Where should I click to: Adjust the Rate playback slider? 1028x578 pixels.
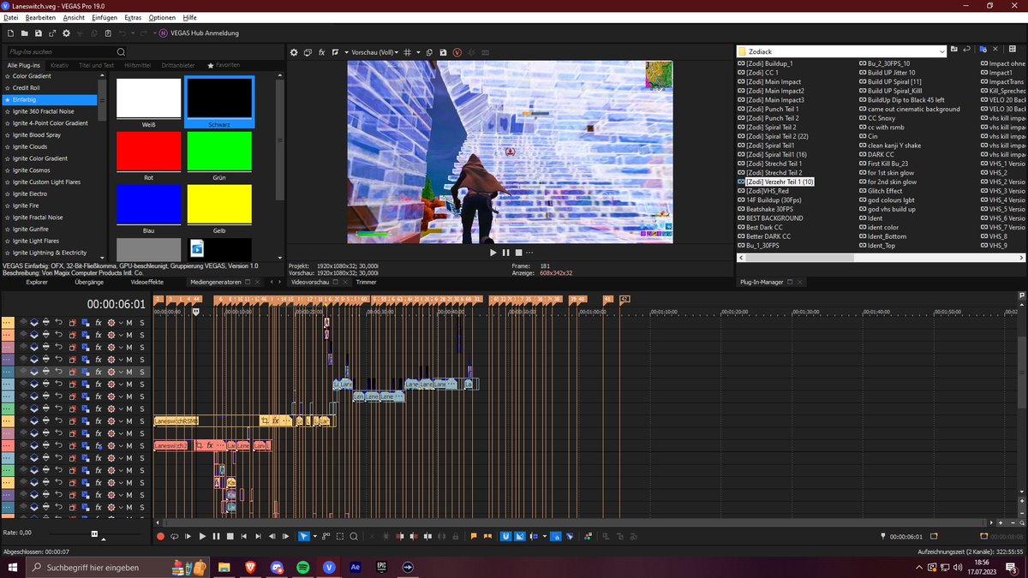click(95, 533)
